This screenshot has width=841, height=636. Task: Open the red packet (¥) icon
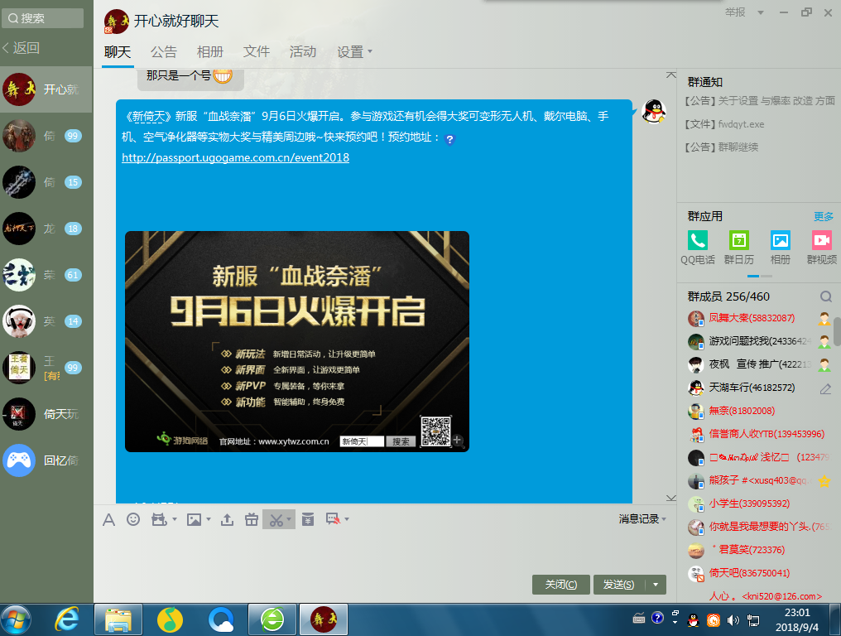(307, 519)
